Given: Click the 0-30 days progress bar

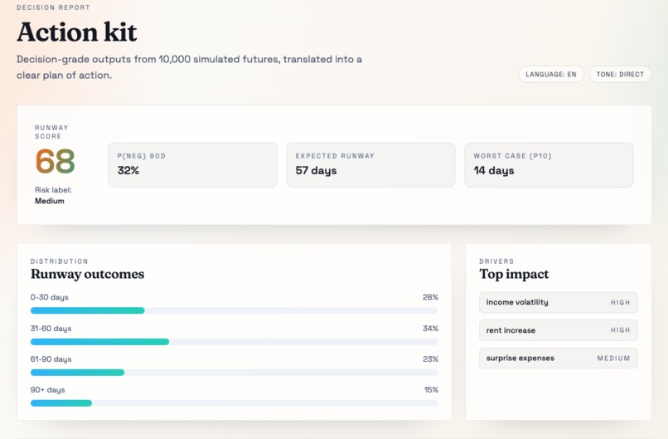Looking at the screenshot, I should (235, 310).
